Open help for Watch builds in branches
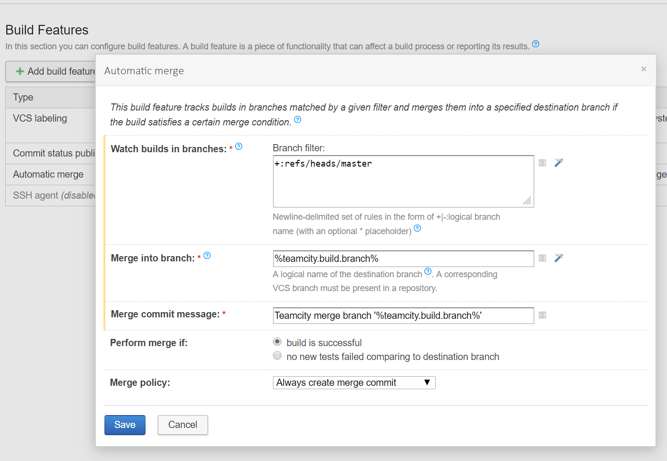This screenshot has height=461, width=667. (x=238, y=146)
